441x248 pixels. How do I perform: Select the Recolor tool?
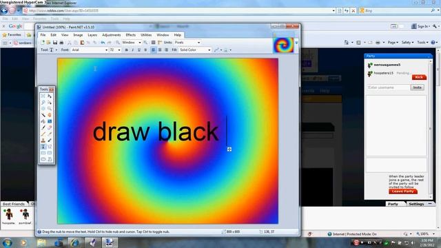50,141
